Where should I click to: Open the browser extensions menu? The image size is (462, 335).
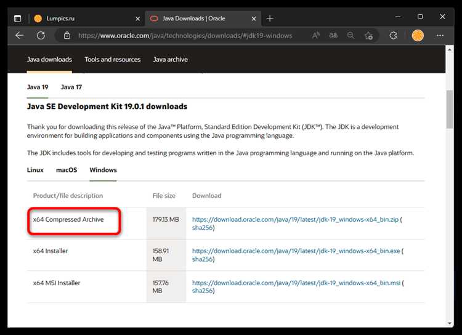393,36
